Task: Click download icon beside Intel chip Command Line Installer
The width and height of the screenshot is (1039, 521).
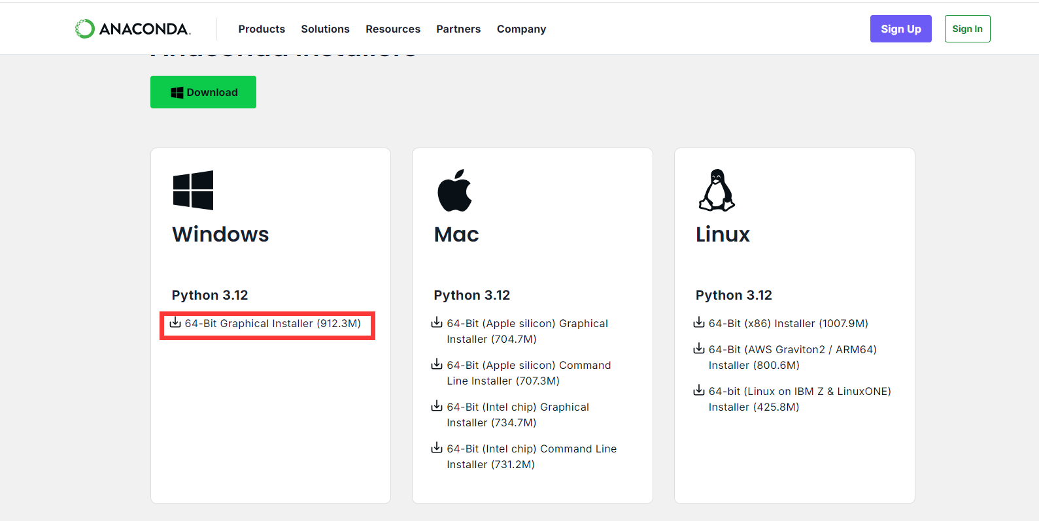Action: [437, 448]
